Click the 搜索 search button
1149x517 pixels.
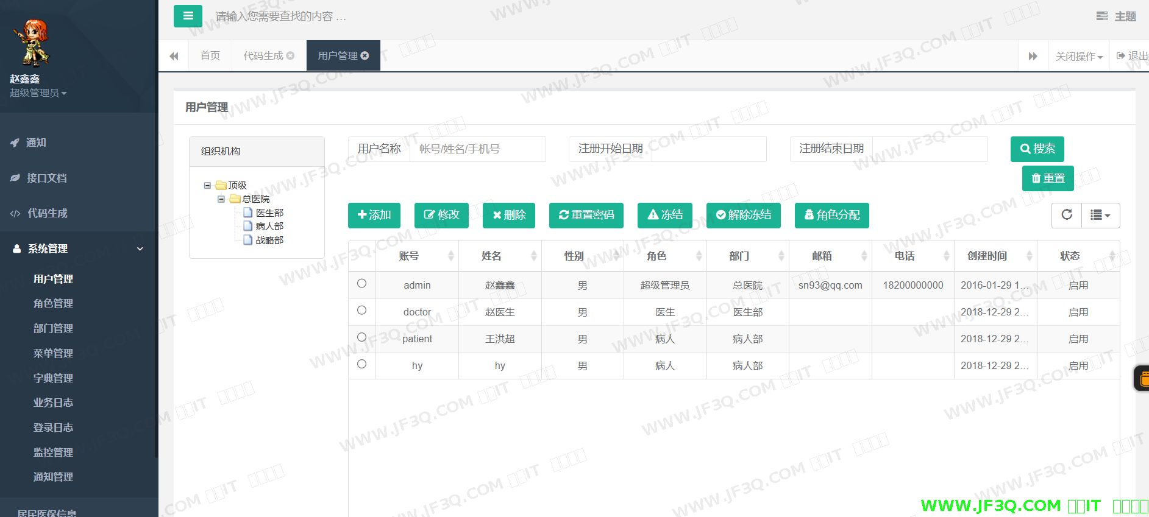click(1037, 149)
